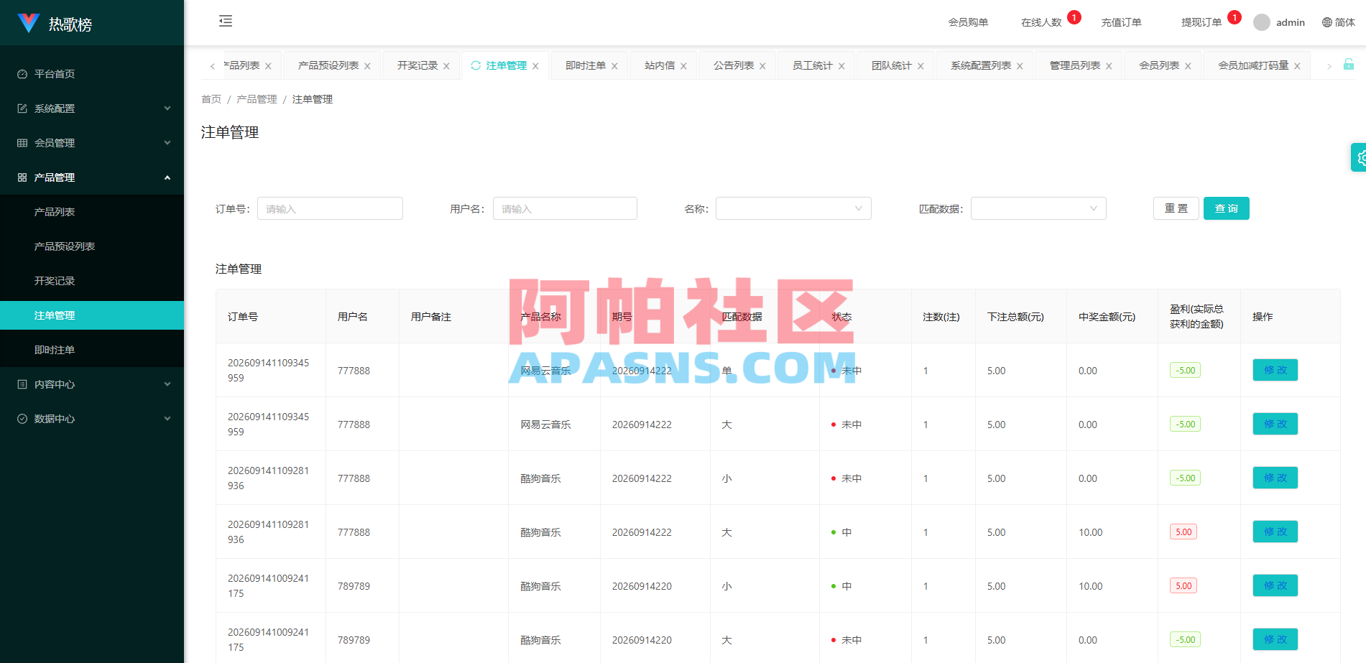Open 在线人数 in the top bar
Screen dimensions: 1366x663
[1041, 22]
